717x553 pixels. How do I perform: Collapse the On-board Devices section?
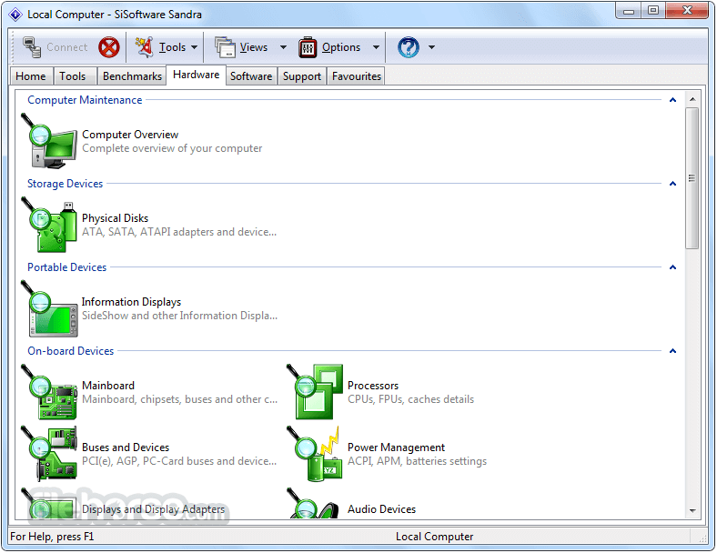(672, 350)
